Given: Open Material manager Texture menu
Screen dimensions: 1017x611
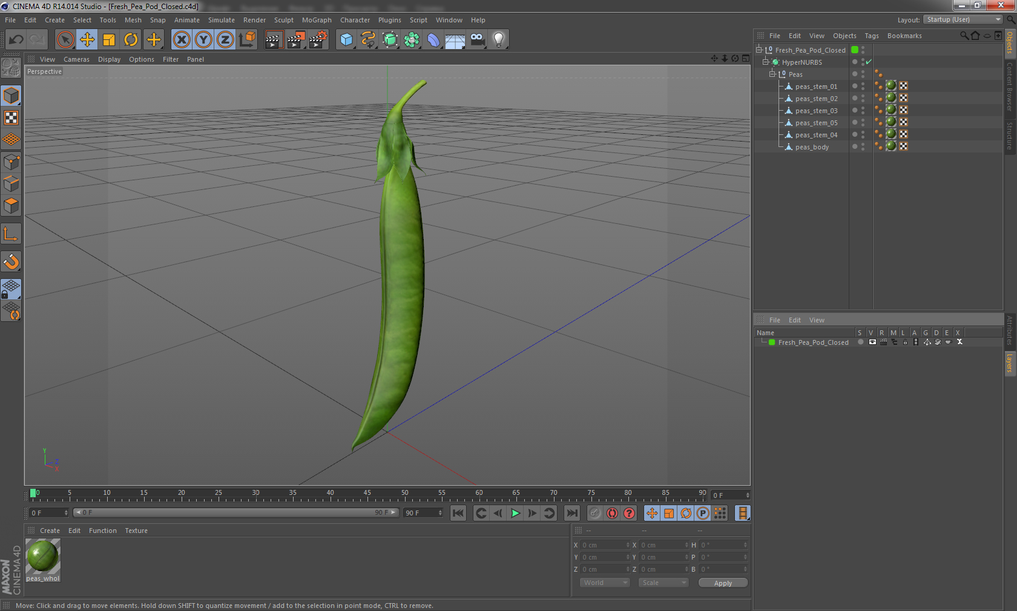Looking at the screenshot, I should [x=136, y=531].
